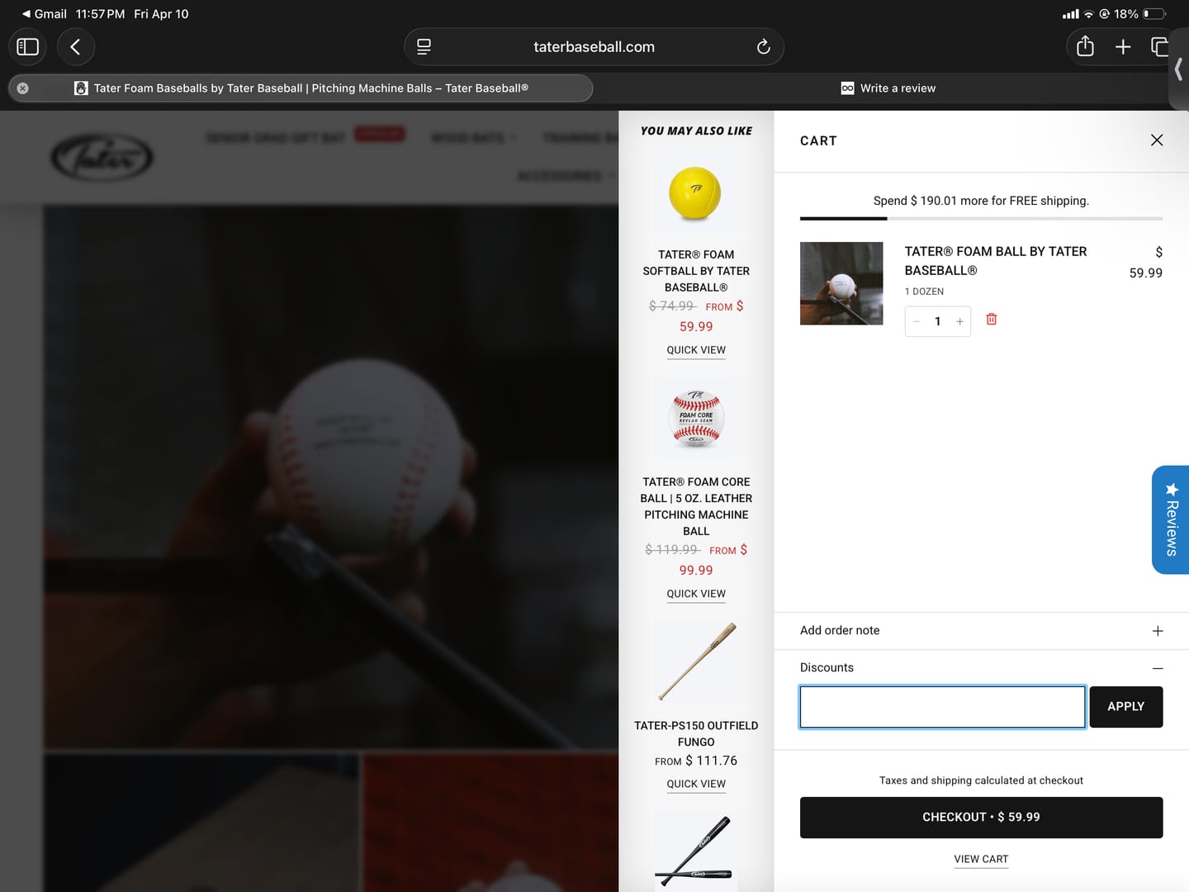Apply the discount code

1126,707
